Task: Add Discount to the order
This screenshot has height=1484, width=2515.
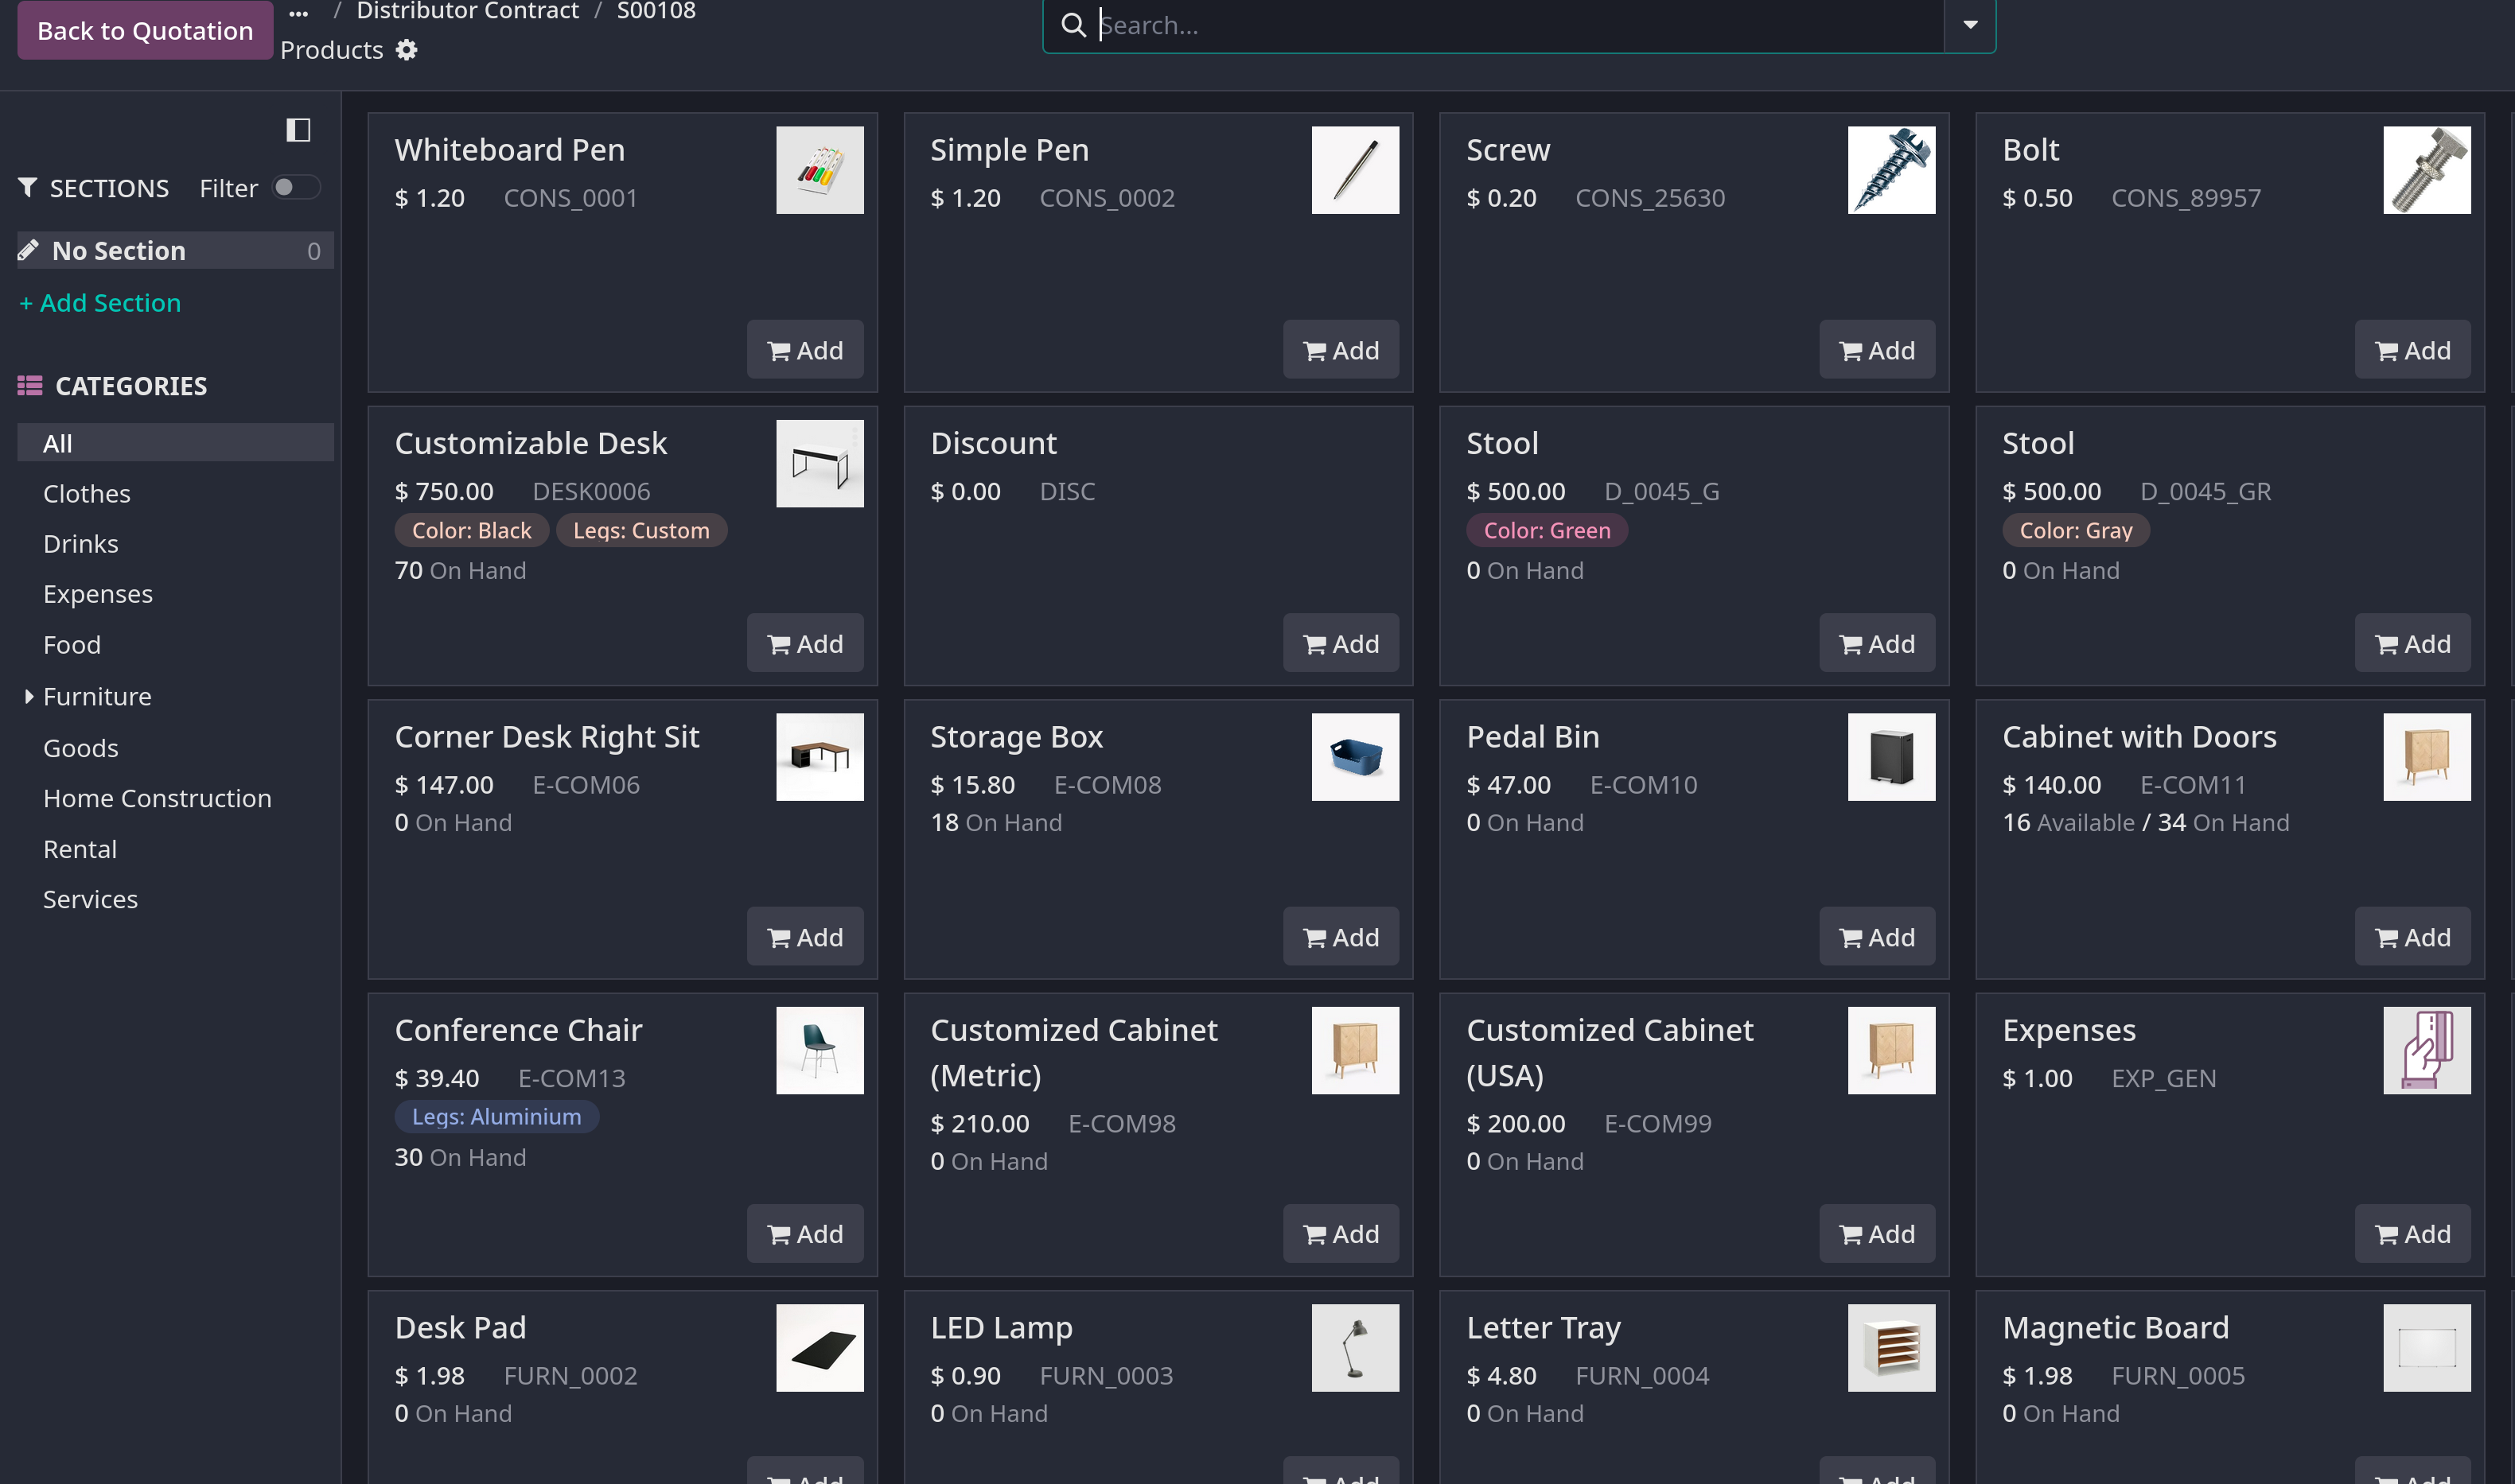Action: tap(1341, 643)
